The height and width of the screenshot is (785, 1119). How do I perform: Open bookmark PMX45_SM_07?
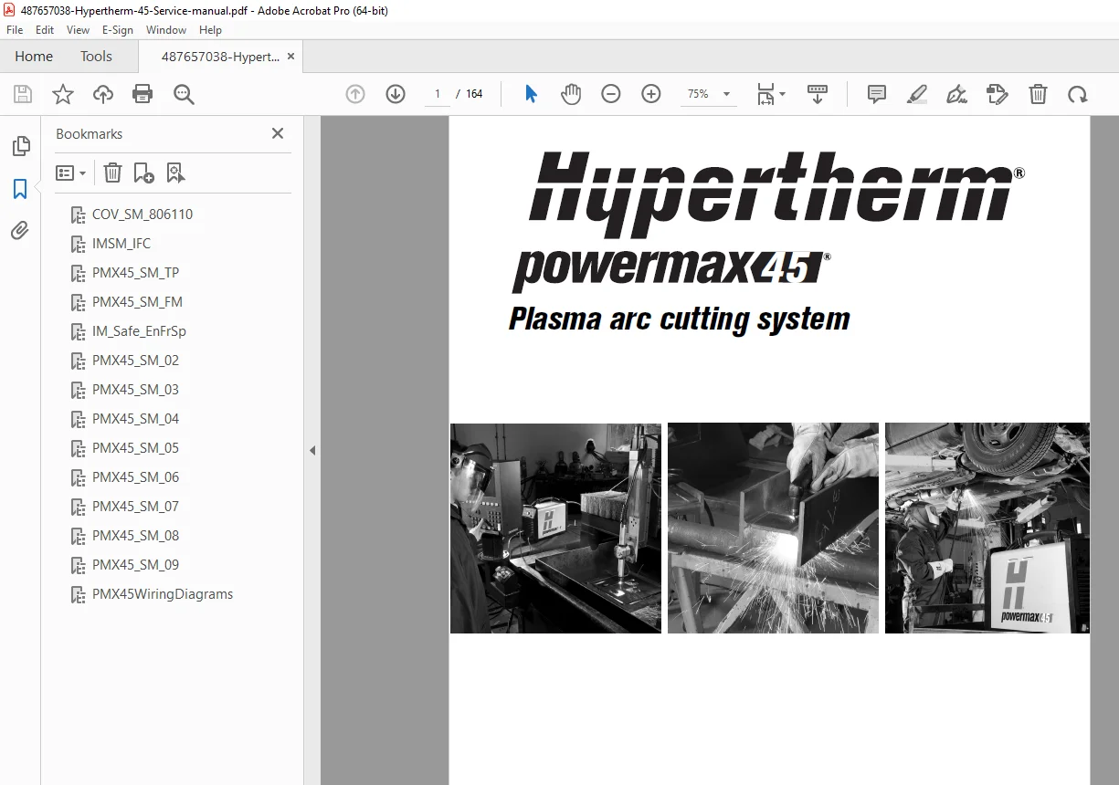(135, 507)
